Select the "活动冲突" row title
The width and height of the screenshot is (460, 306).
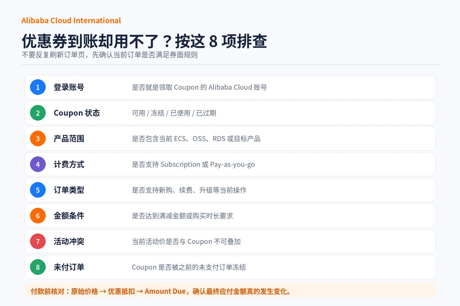coord(69,241)
